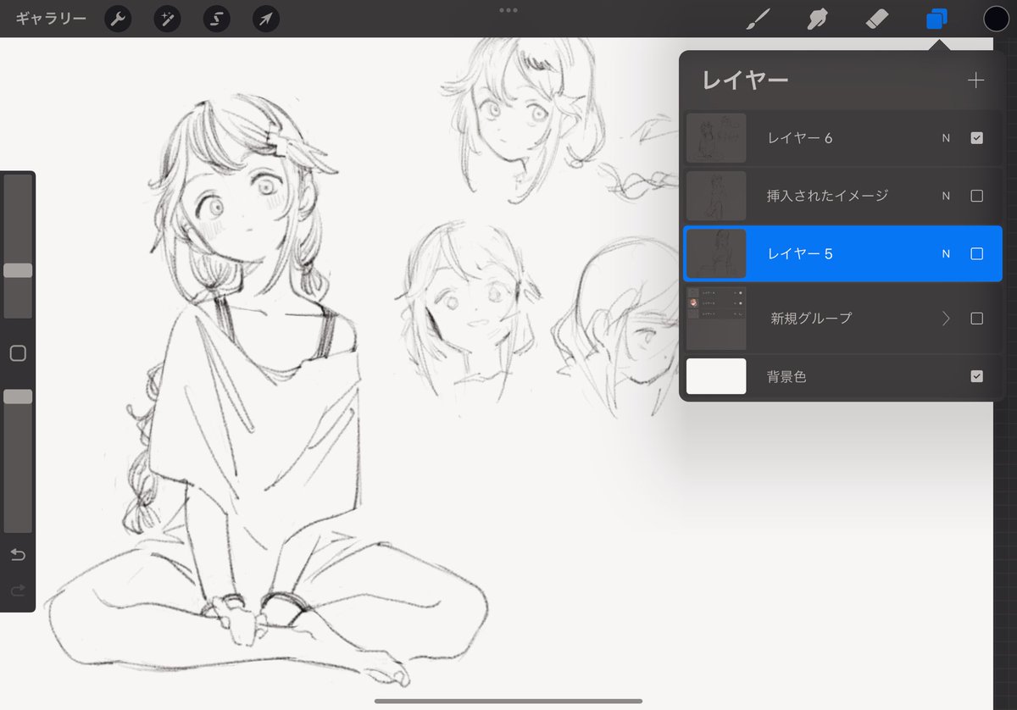Screen dimensions: 1017x710
Task: Open blend mode N of レイヤー 6
Action: [946, 138]
